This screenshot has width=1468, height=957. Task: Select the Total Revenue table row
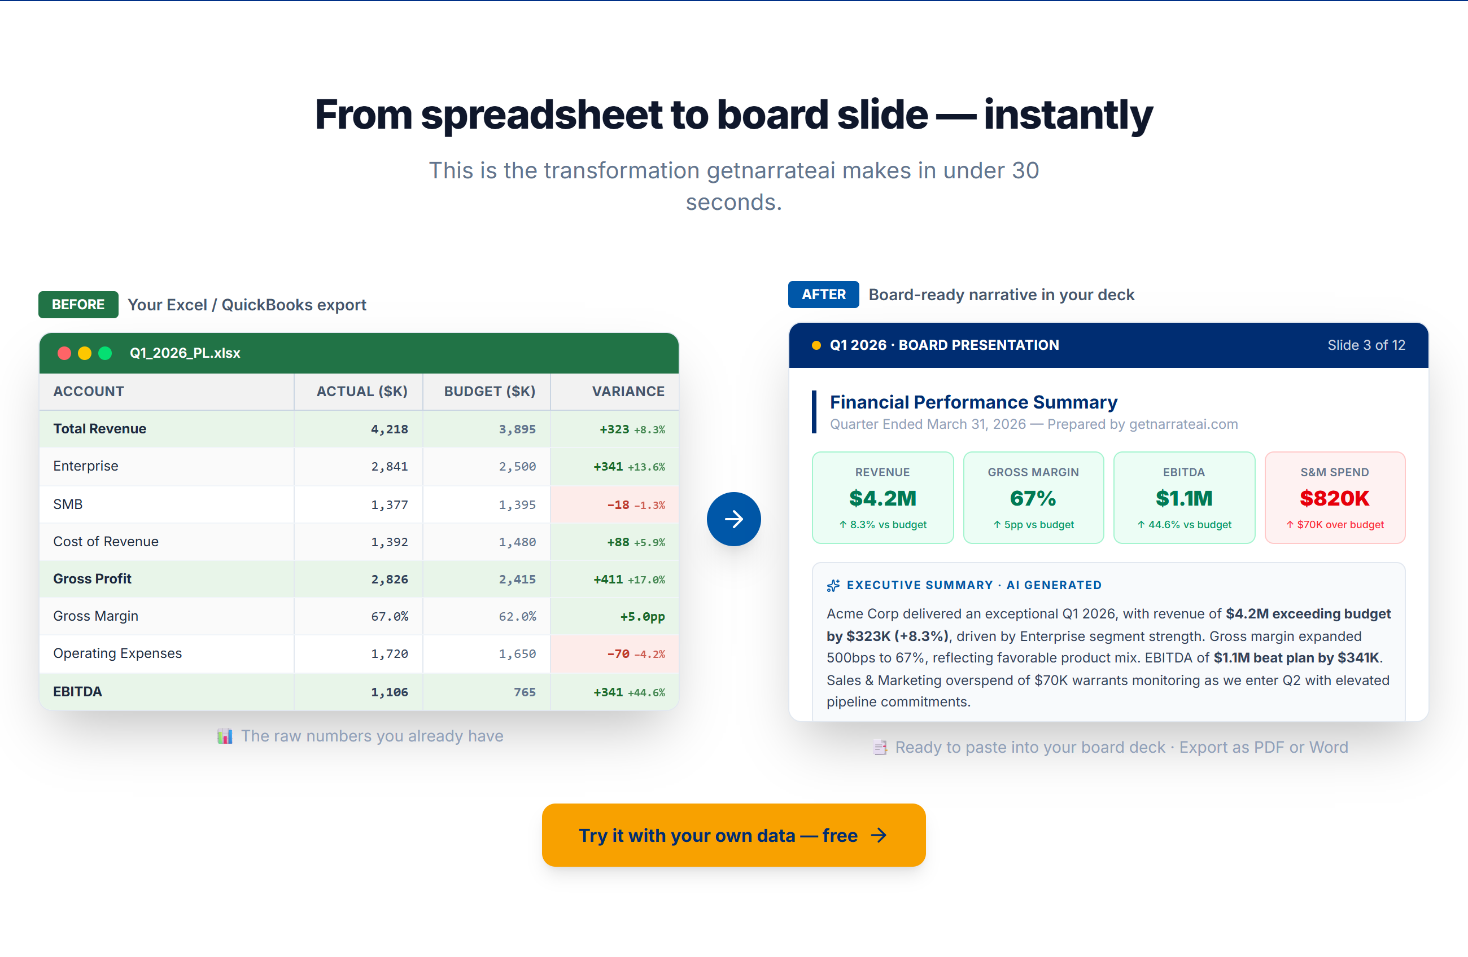359,429
